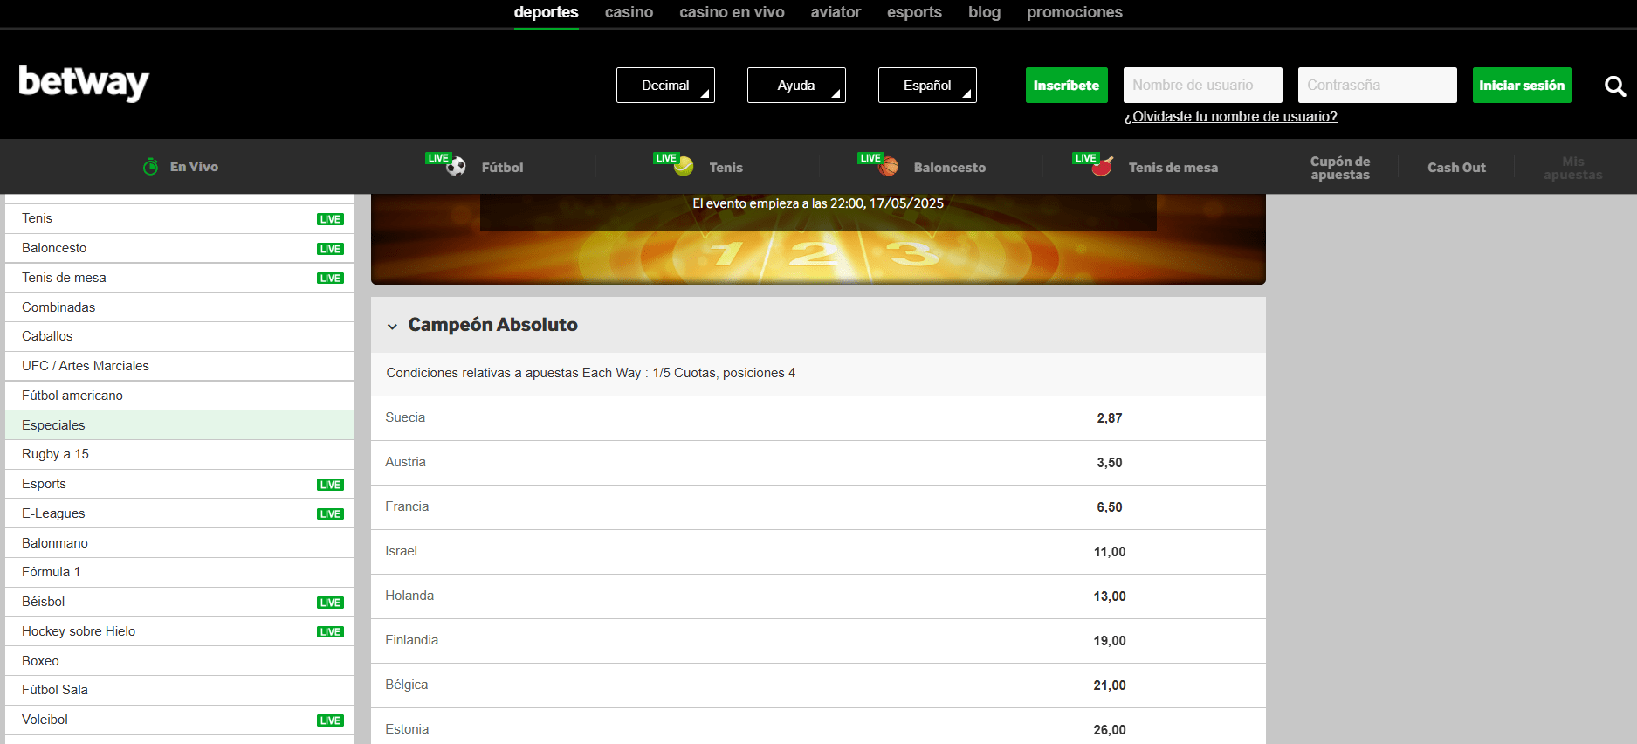Open the Español language dropdown
The image size is (1637, 744).
(927, 85)
